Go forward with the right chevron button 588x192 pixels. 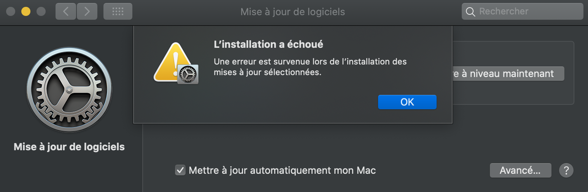pyautogui.click(x=87, y=11)
